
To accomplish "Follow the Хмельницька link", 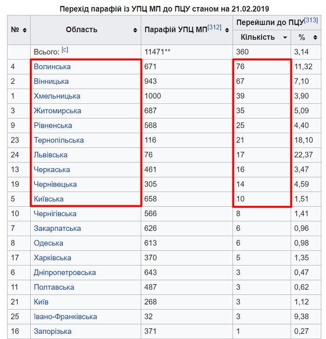I will click(x=57, y=96).
